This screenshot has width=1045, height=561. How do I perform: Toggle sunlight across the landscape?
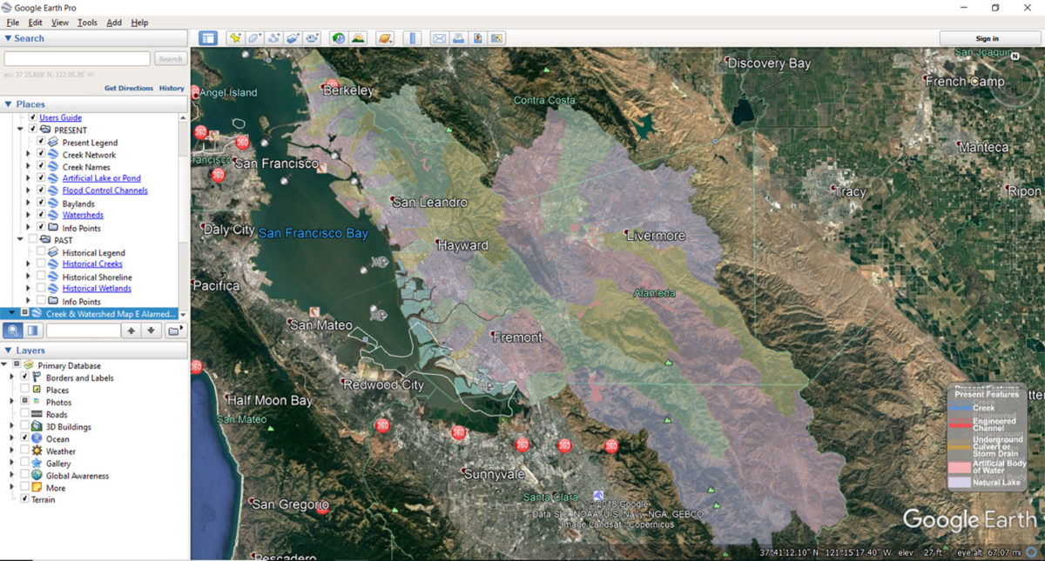click(x=358, y=38)
